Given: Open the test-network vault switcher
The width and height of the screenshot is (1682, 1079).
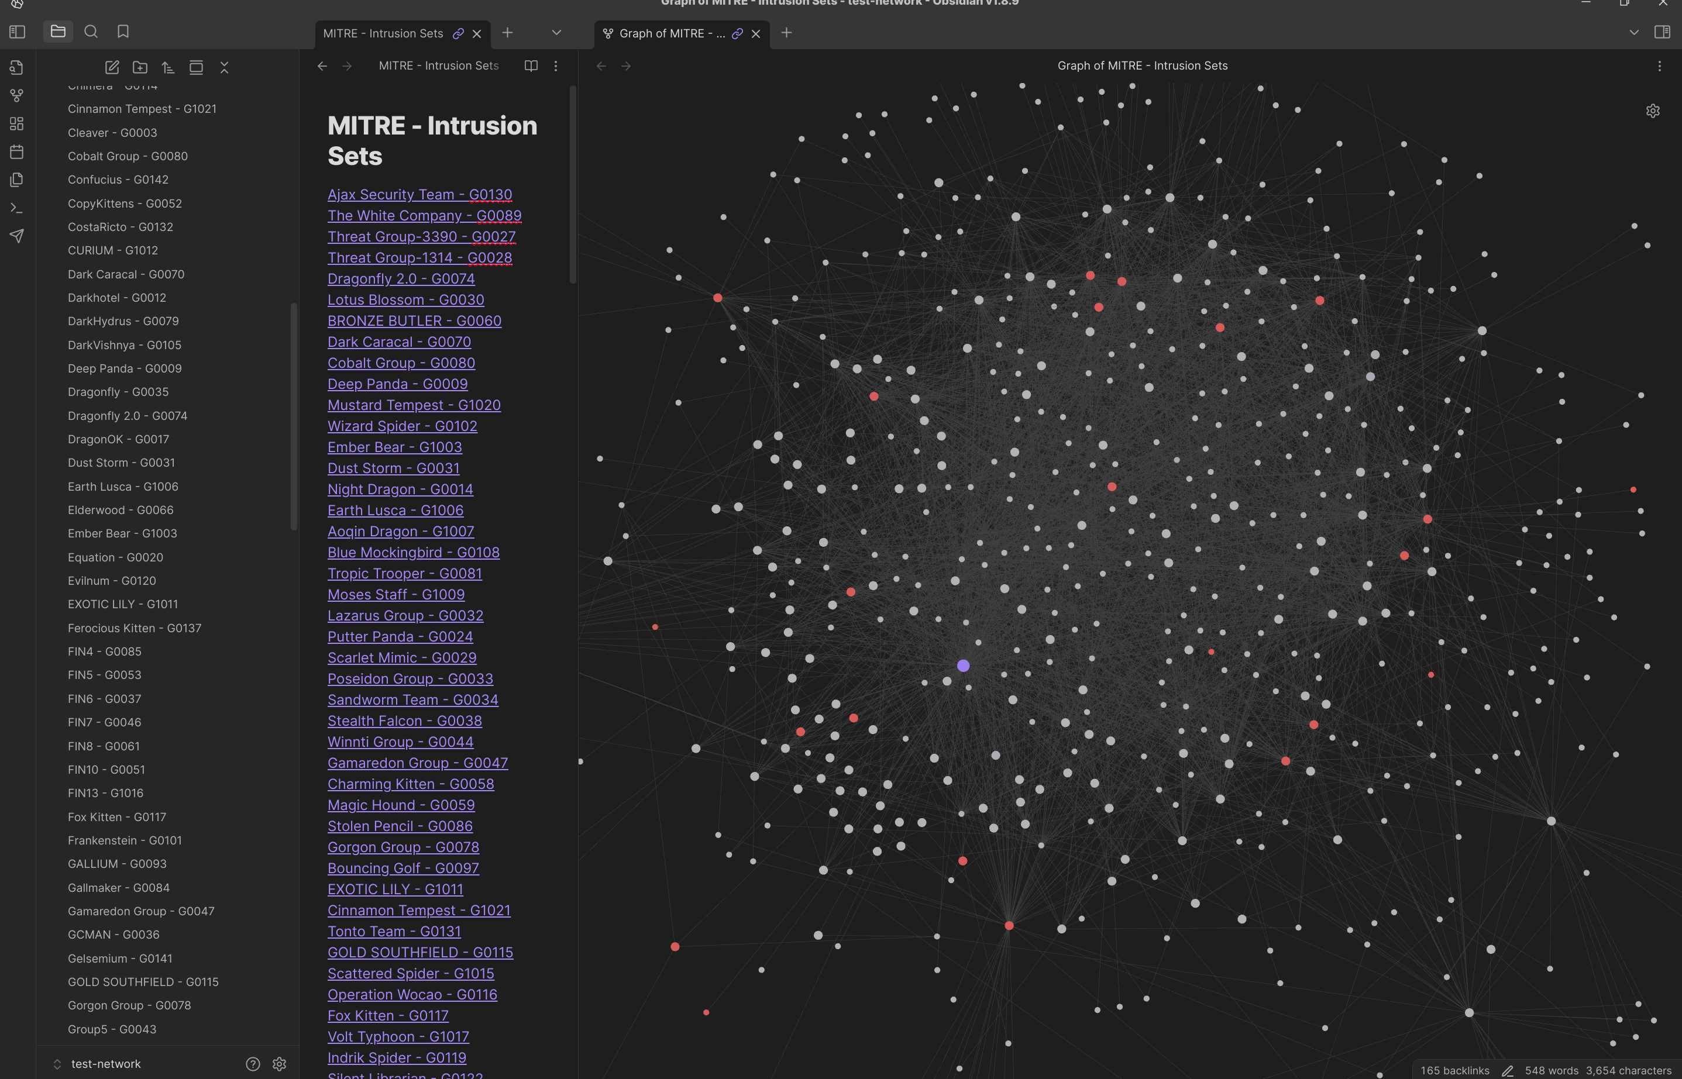Looking at the screenshot, I should 105,1064.
